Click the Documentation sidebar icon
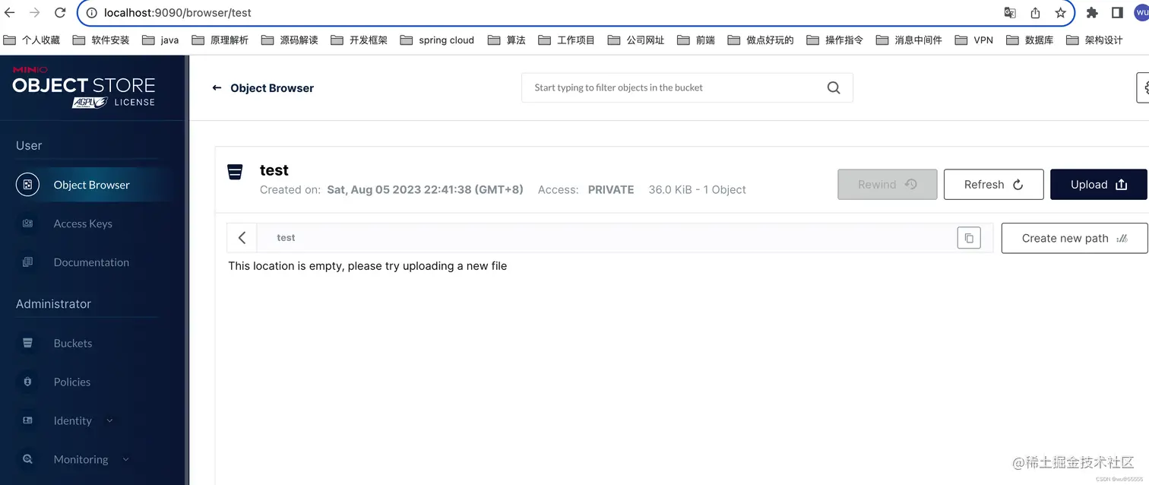1149x485 pixels. click(28, 262)
